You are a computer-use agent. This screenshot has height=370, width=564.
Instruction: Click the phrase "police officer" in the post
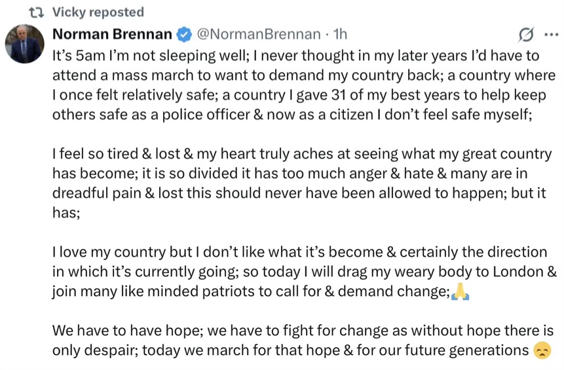pos(206,115)
